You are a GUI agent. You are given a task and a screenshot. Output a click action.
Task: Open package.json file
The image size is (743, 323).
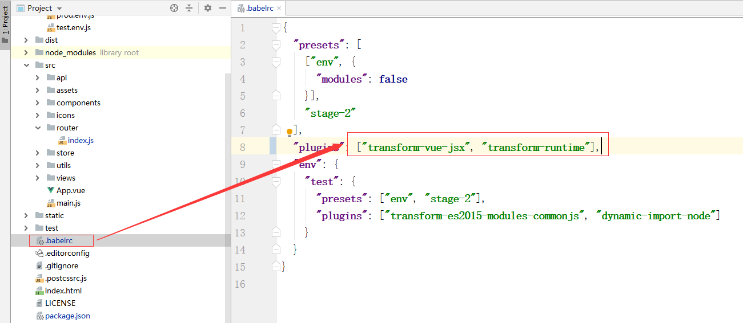67,316
